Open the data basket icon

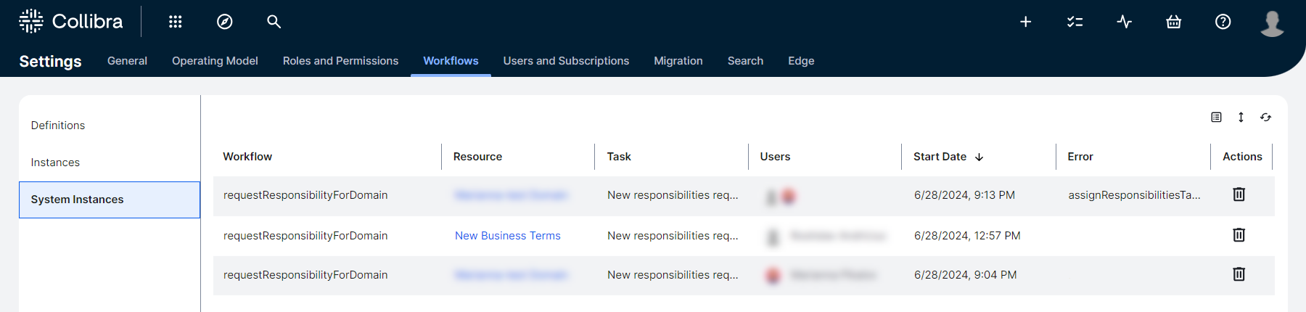pyautogui.click(x=1173, y=22)
